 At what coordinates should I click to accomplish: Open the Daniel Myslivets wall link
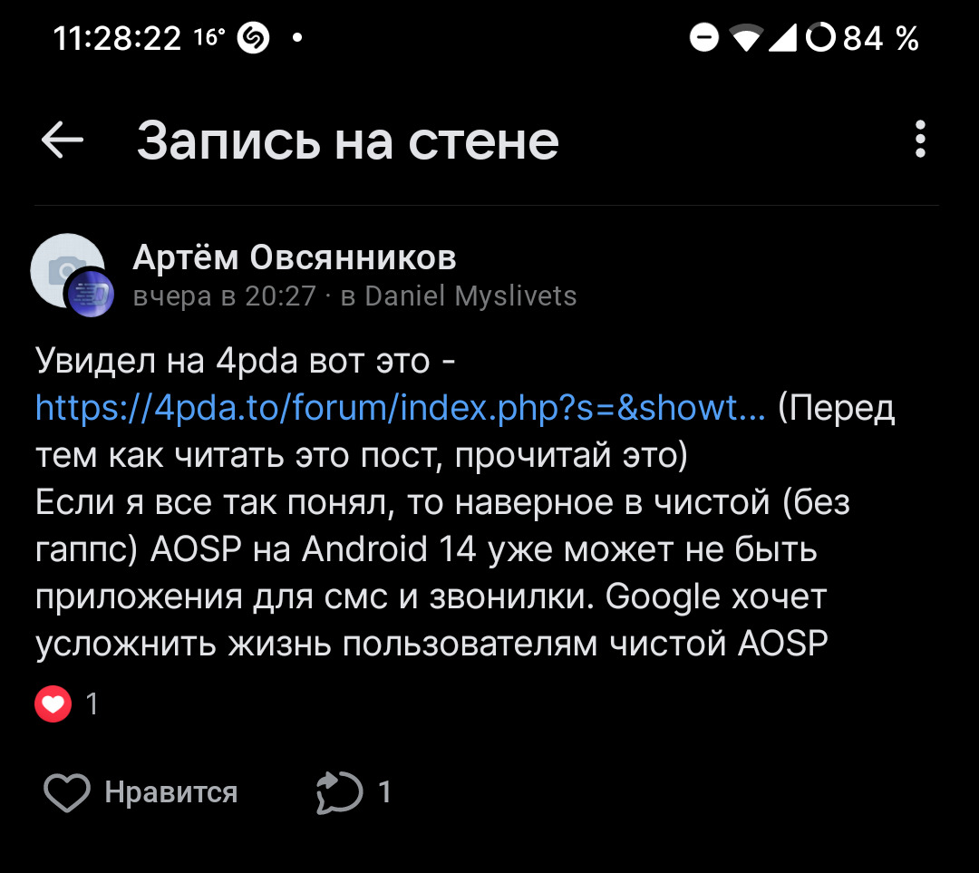click(x=470, y=296)
